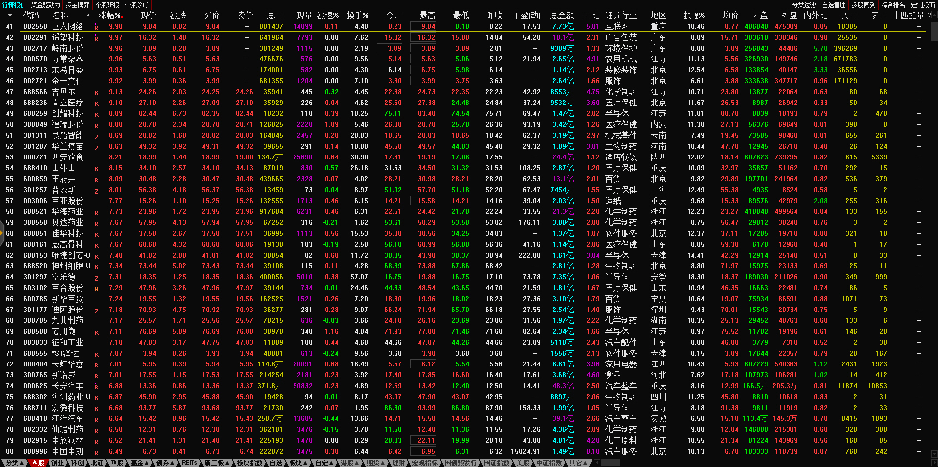This screenshot has height=467, width=938.
Task: Toggle the 多股同列 multi-stock view
Action: pos(863,5)
